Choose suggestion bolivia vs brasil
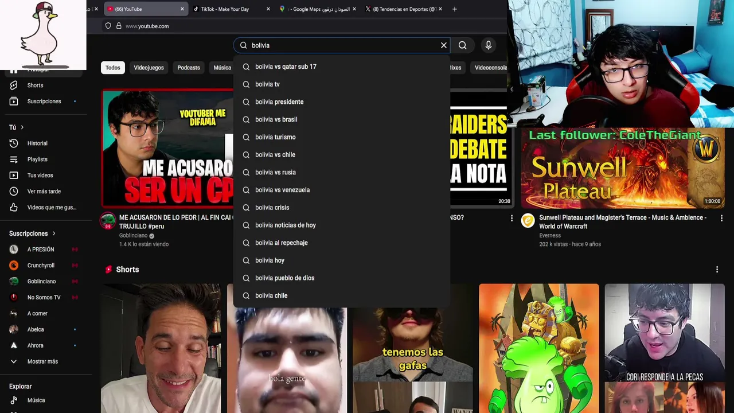The width and height of the screenshot is (734, 413). coord(342,119)
